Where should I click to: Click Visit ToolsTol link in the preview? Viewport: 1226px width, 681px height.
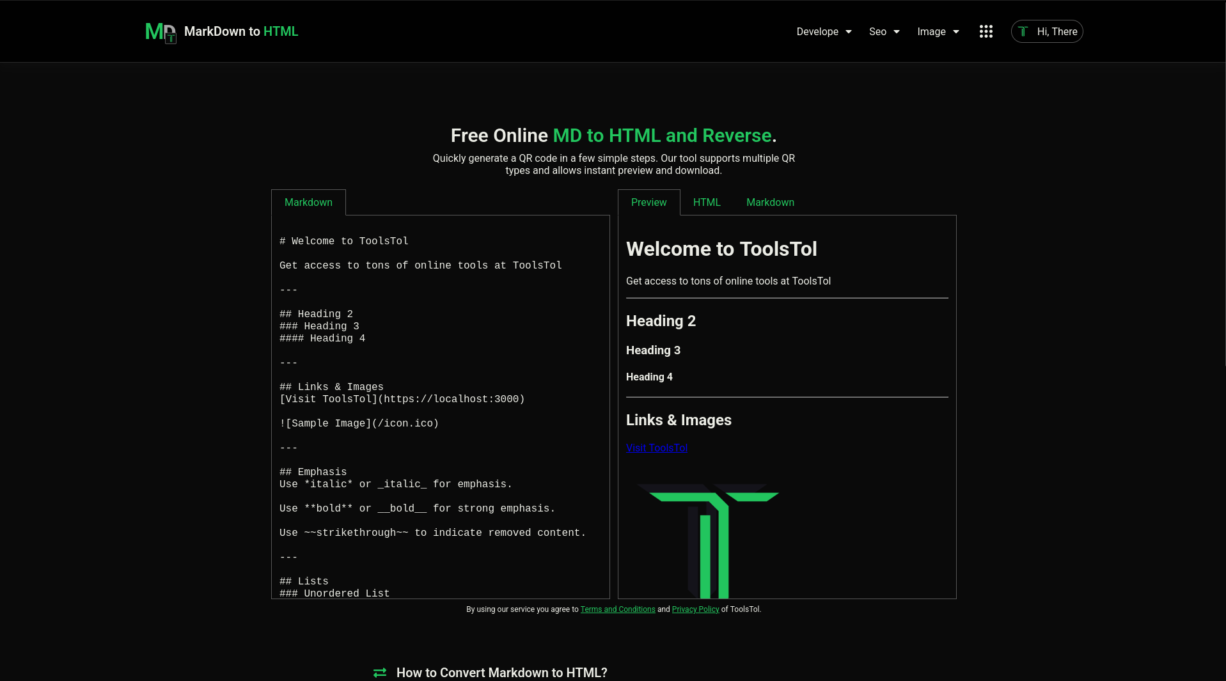pos(656,448)
